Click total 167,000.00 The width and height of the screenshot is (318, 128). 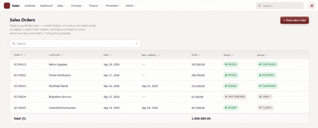[x=198, y=108]
